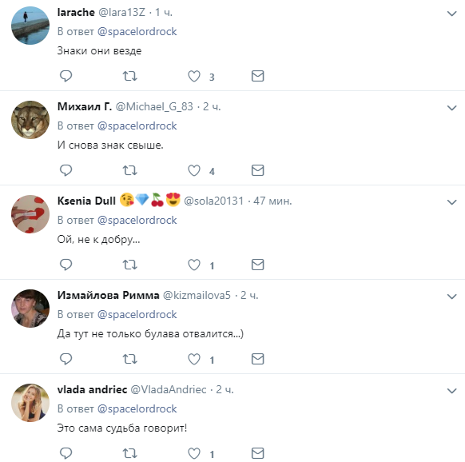This screenshot has width=465, height=462.
Task: Retweet larache's comment "Знаки они везде"
Action: 130,76
